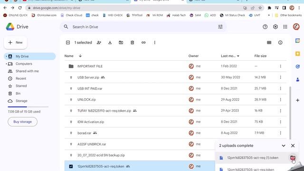The image size is (304, 171).
Task: Click the New button
Action: [x=15, y=42]
